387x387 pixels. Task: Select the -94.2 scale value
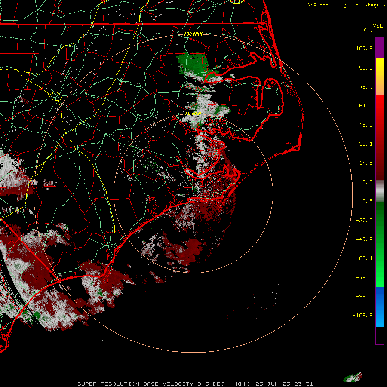click(364, 297)
